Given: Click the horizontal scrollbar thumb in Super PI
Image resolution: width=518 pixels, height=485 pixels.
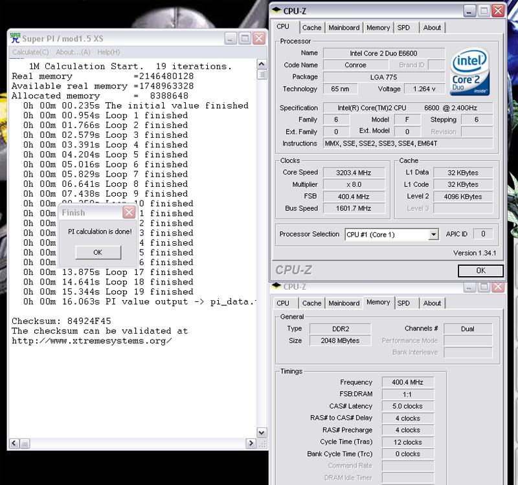Looking at the screenshot, I should click(25, 444).
